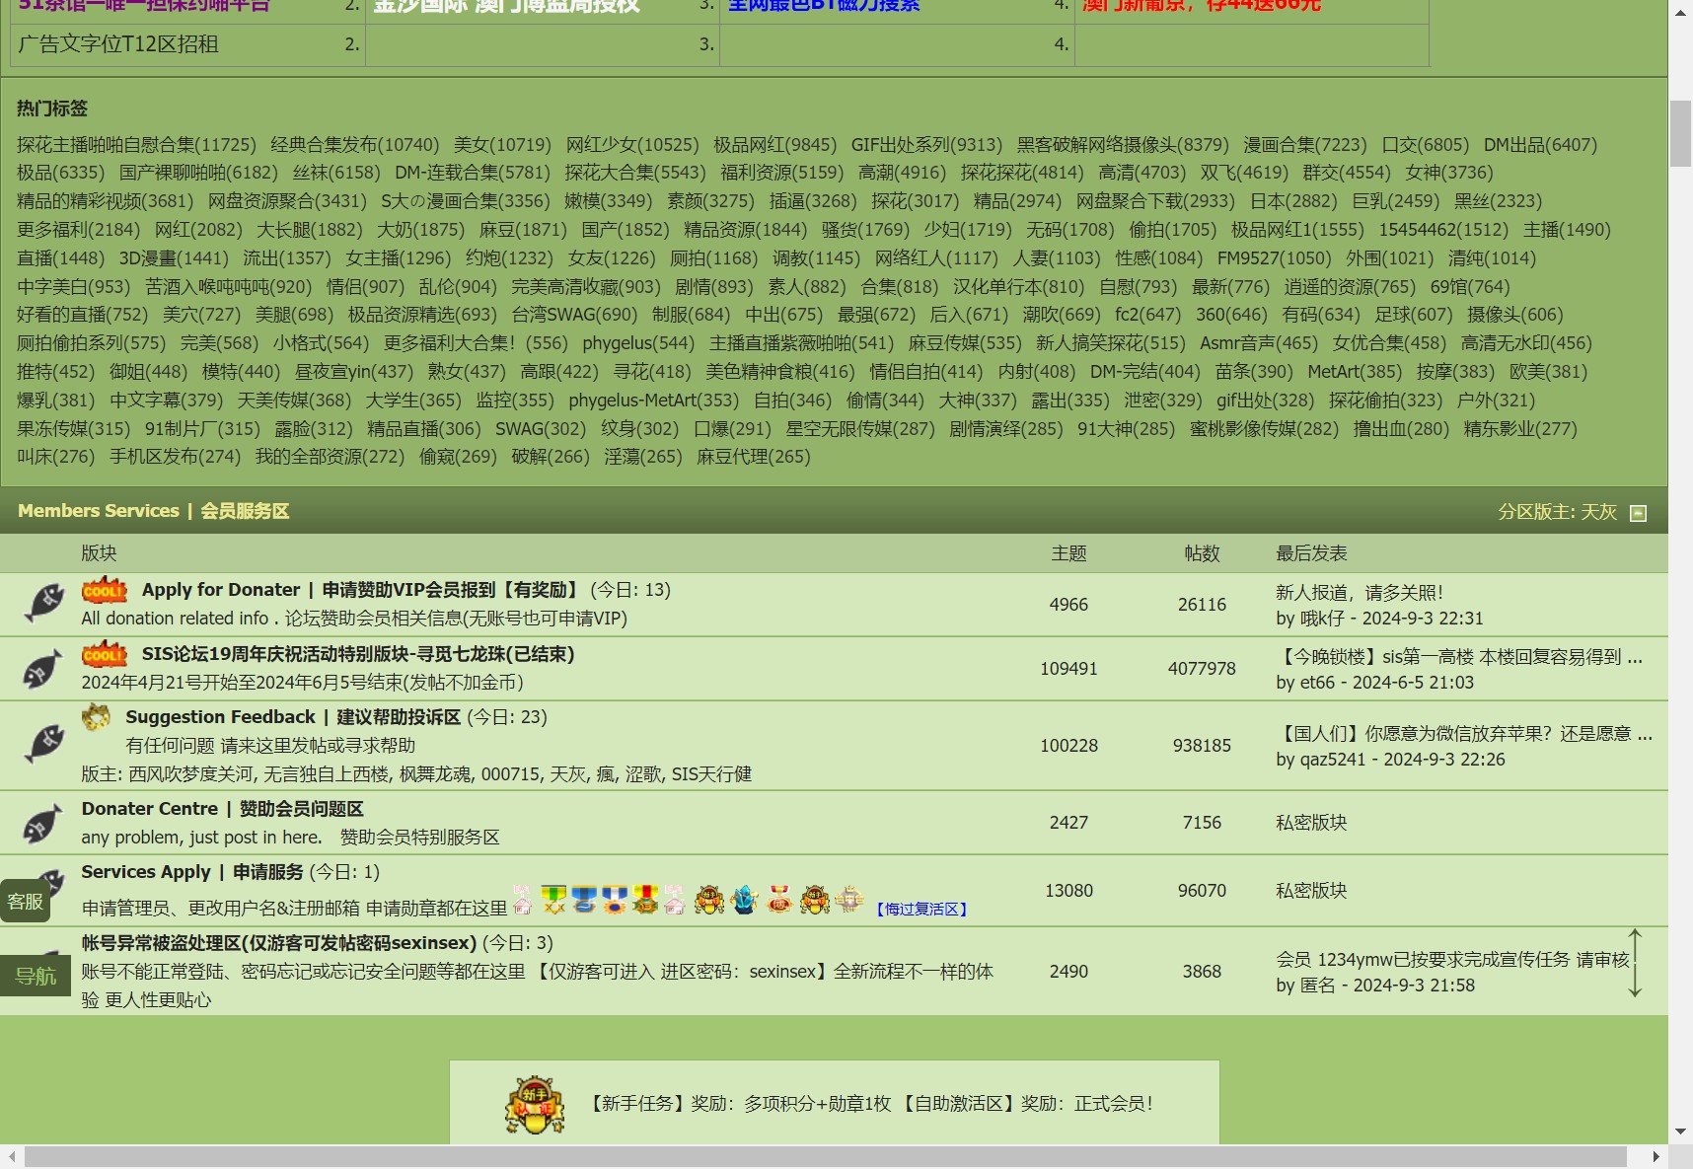Click the forum status icon beside Donater Centre

(x=43, y=823)
